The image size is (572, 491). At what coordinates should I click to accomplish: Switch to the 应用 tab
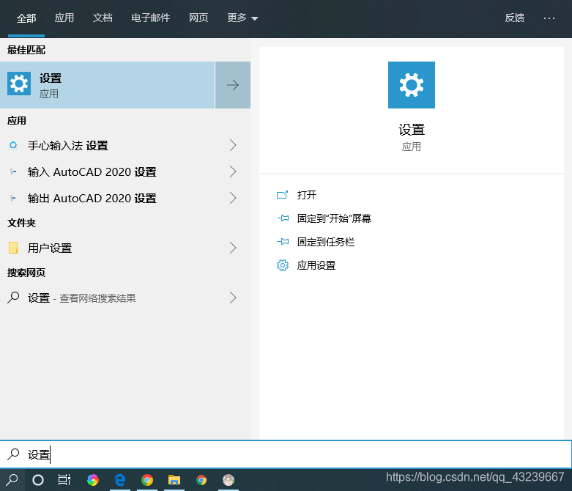pyautogui.click(x=64, y=18)
